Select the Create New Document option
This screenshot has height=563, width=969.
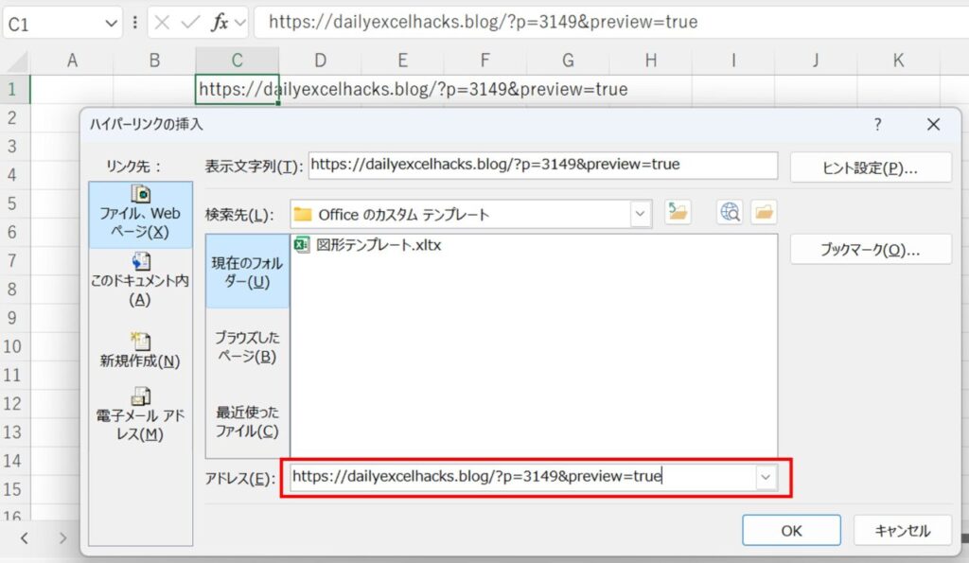click(x=140, y=350)
